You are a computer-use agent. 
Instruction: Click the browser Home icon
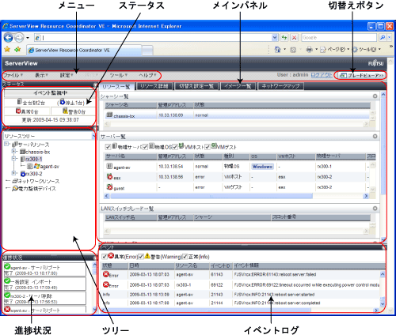click(x=277, y=50)
